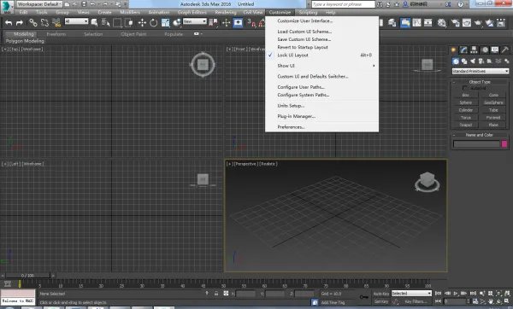
Task: Toggle the Keyboard Shortcut Override button
Action: click(238, 22)
